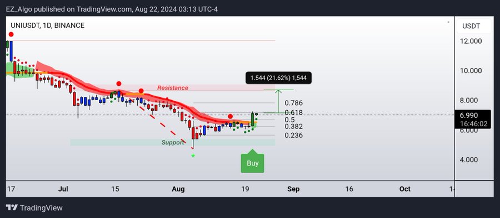Click the TradingView logo icon
This screenshot has height=218, width=500.
click(12, 208)
